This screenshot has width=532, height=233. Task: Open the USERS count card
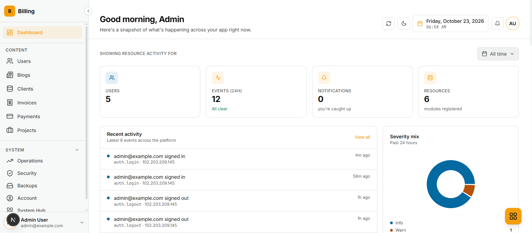click(x=150, y=92)
